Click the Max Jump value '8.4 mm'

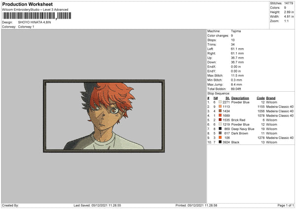[x=236, y=84]
